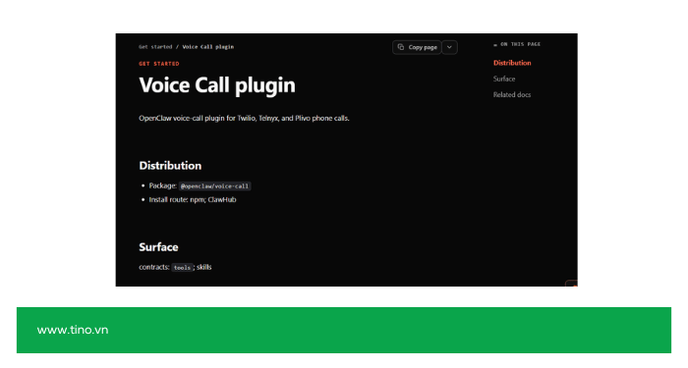The height and width of the screenshot is (368, 688).
Task: Jump to Distribution in On This Page
Action: point(512,63)
